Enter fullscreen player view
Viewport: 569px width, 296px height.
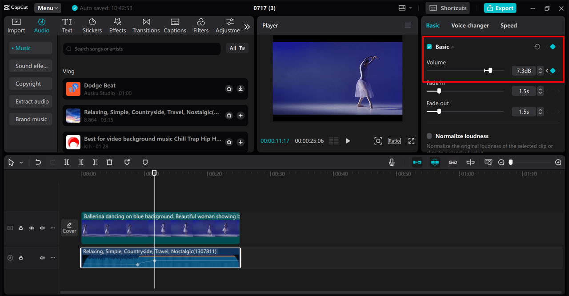click(x=411, y=141)
